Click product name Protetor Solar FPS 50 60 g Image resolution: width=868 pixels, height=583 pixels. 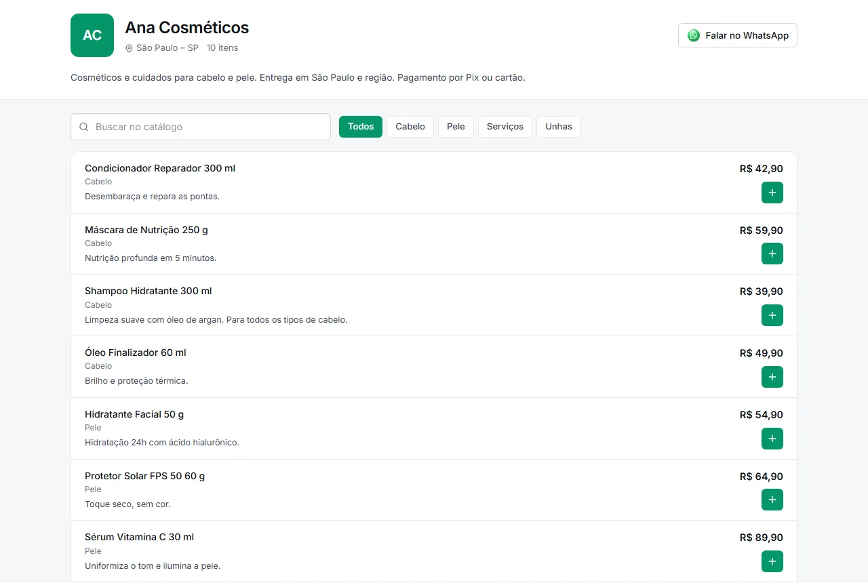tap(145, 476)
